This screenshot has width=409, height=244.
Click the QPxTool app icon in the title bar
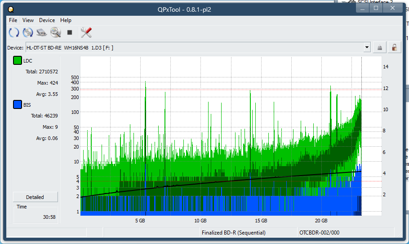pos(11,9)
